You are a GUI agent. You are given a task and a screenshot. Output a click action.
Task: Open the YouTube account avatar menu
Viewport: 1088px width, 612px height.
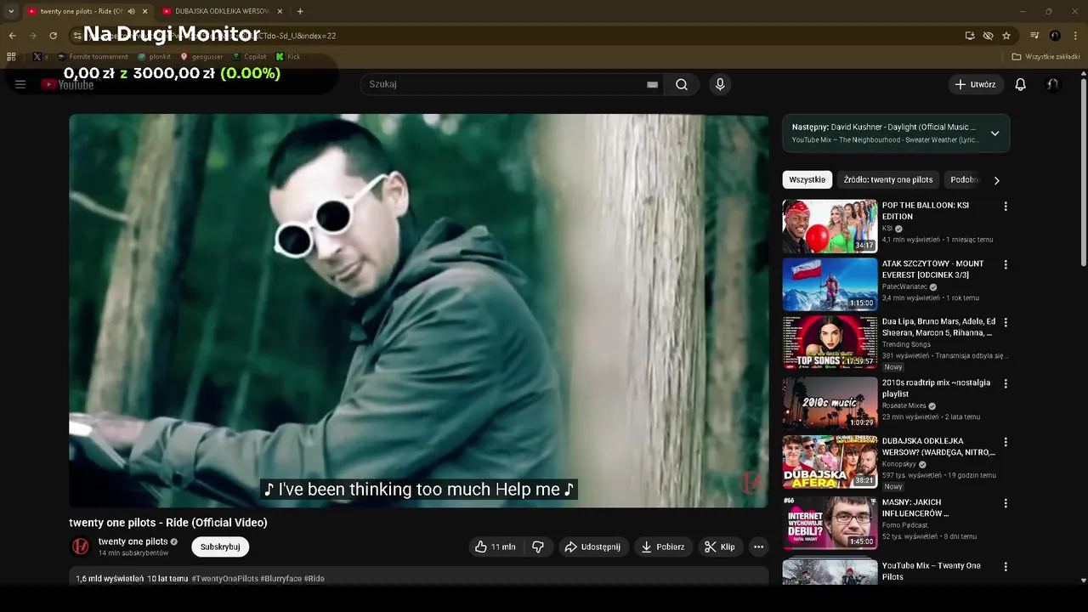pos(1052,84)
